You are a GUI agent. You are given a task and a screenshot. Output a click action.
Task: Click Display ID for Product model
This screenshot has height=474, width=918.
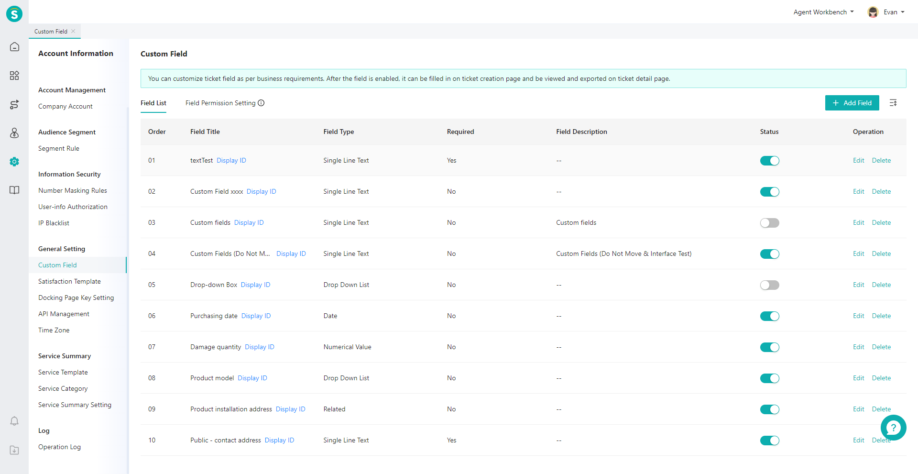pos(252,378)
